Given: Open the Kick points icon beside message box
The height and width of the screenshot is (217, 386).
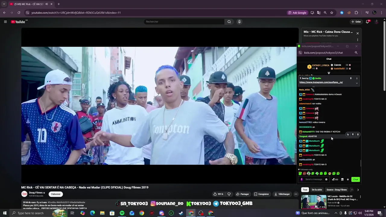Looking at the screenshot, I should tap(335, 180).
